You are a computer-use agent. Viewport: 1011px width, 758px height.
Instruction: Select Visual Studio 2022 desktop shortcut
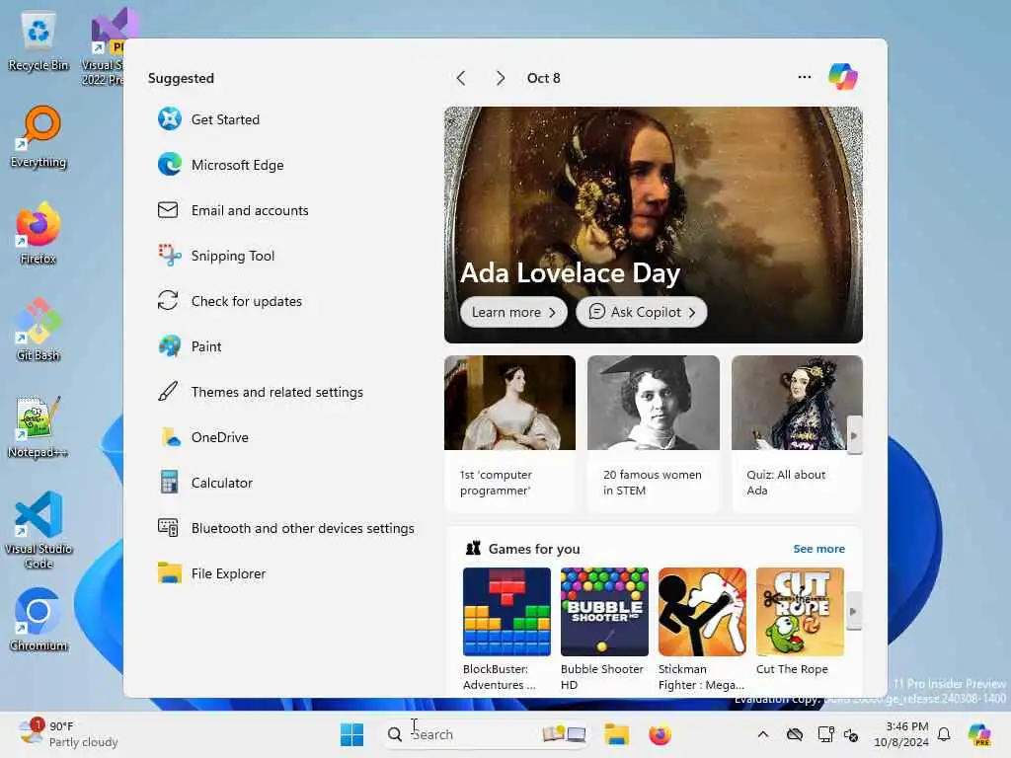tap(107, 48)
